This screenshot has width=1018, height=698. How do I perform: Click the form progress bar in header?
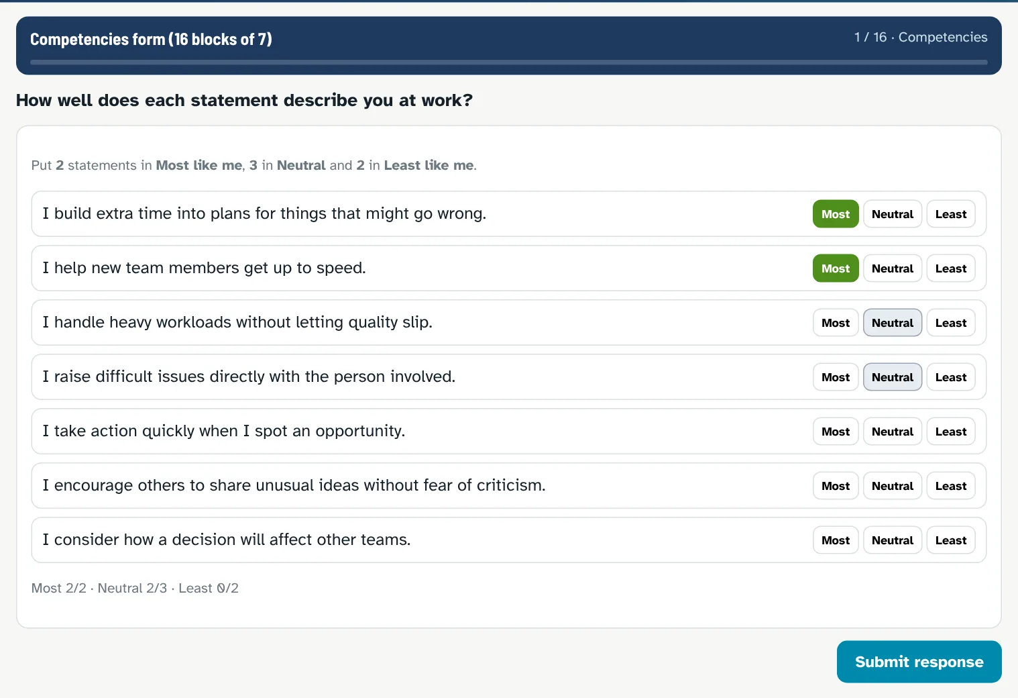coord(509,62)
